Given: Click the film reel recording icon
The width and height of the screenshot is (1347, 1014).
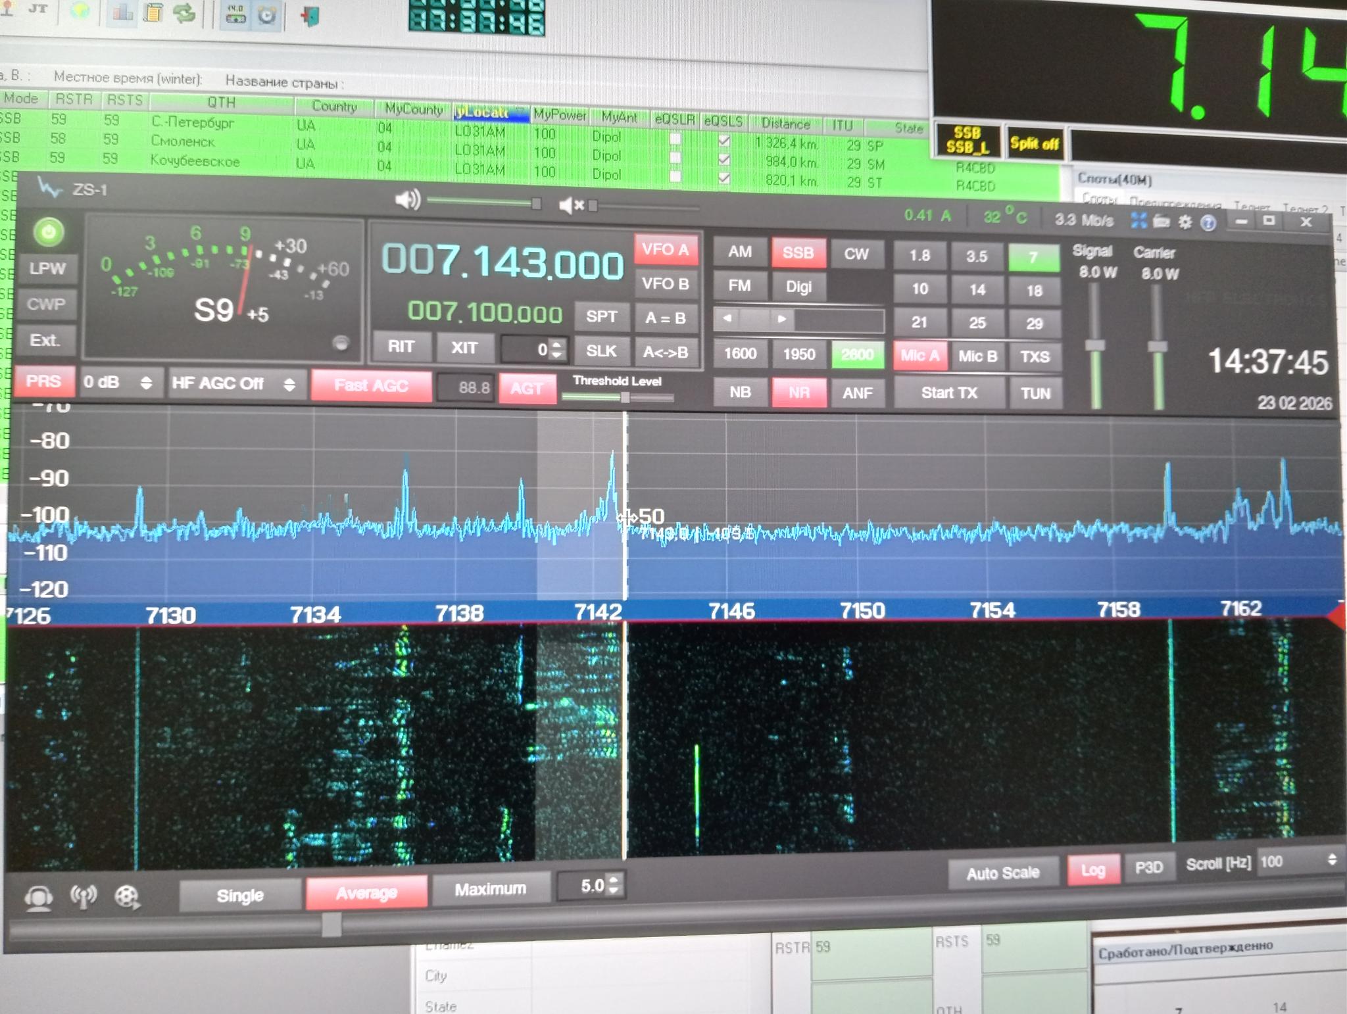Looking at the screenshot, I should [127, 896].
